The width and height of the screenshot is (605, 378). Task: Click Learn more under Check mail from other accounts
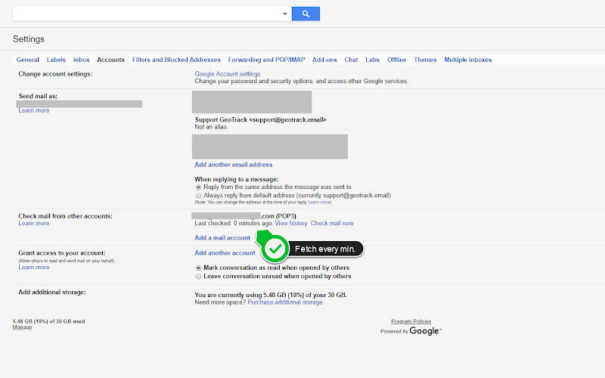(34, 223)
